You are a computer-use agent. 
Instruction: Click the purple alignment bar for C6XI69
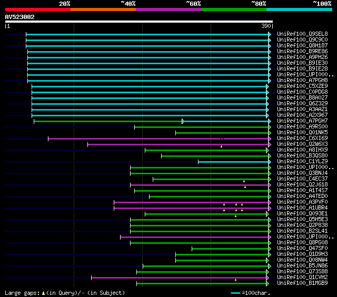pos(158,139)
